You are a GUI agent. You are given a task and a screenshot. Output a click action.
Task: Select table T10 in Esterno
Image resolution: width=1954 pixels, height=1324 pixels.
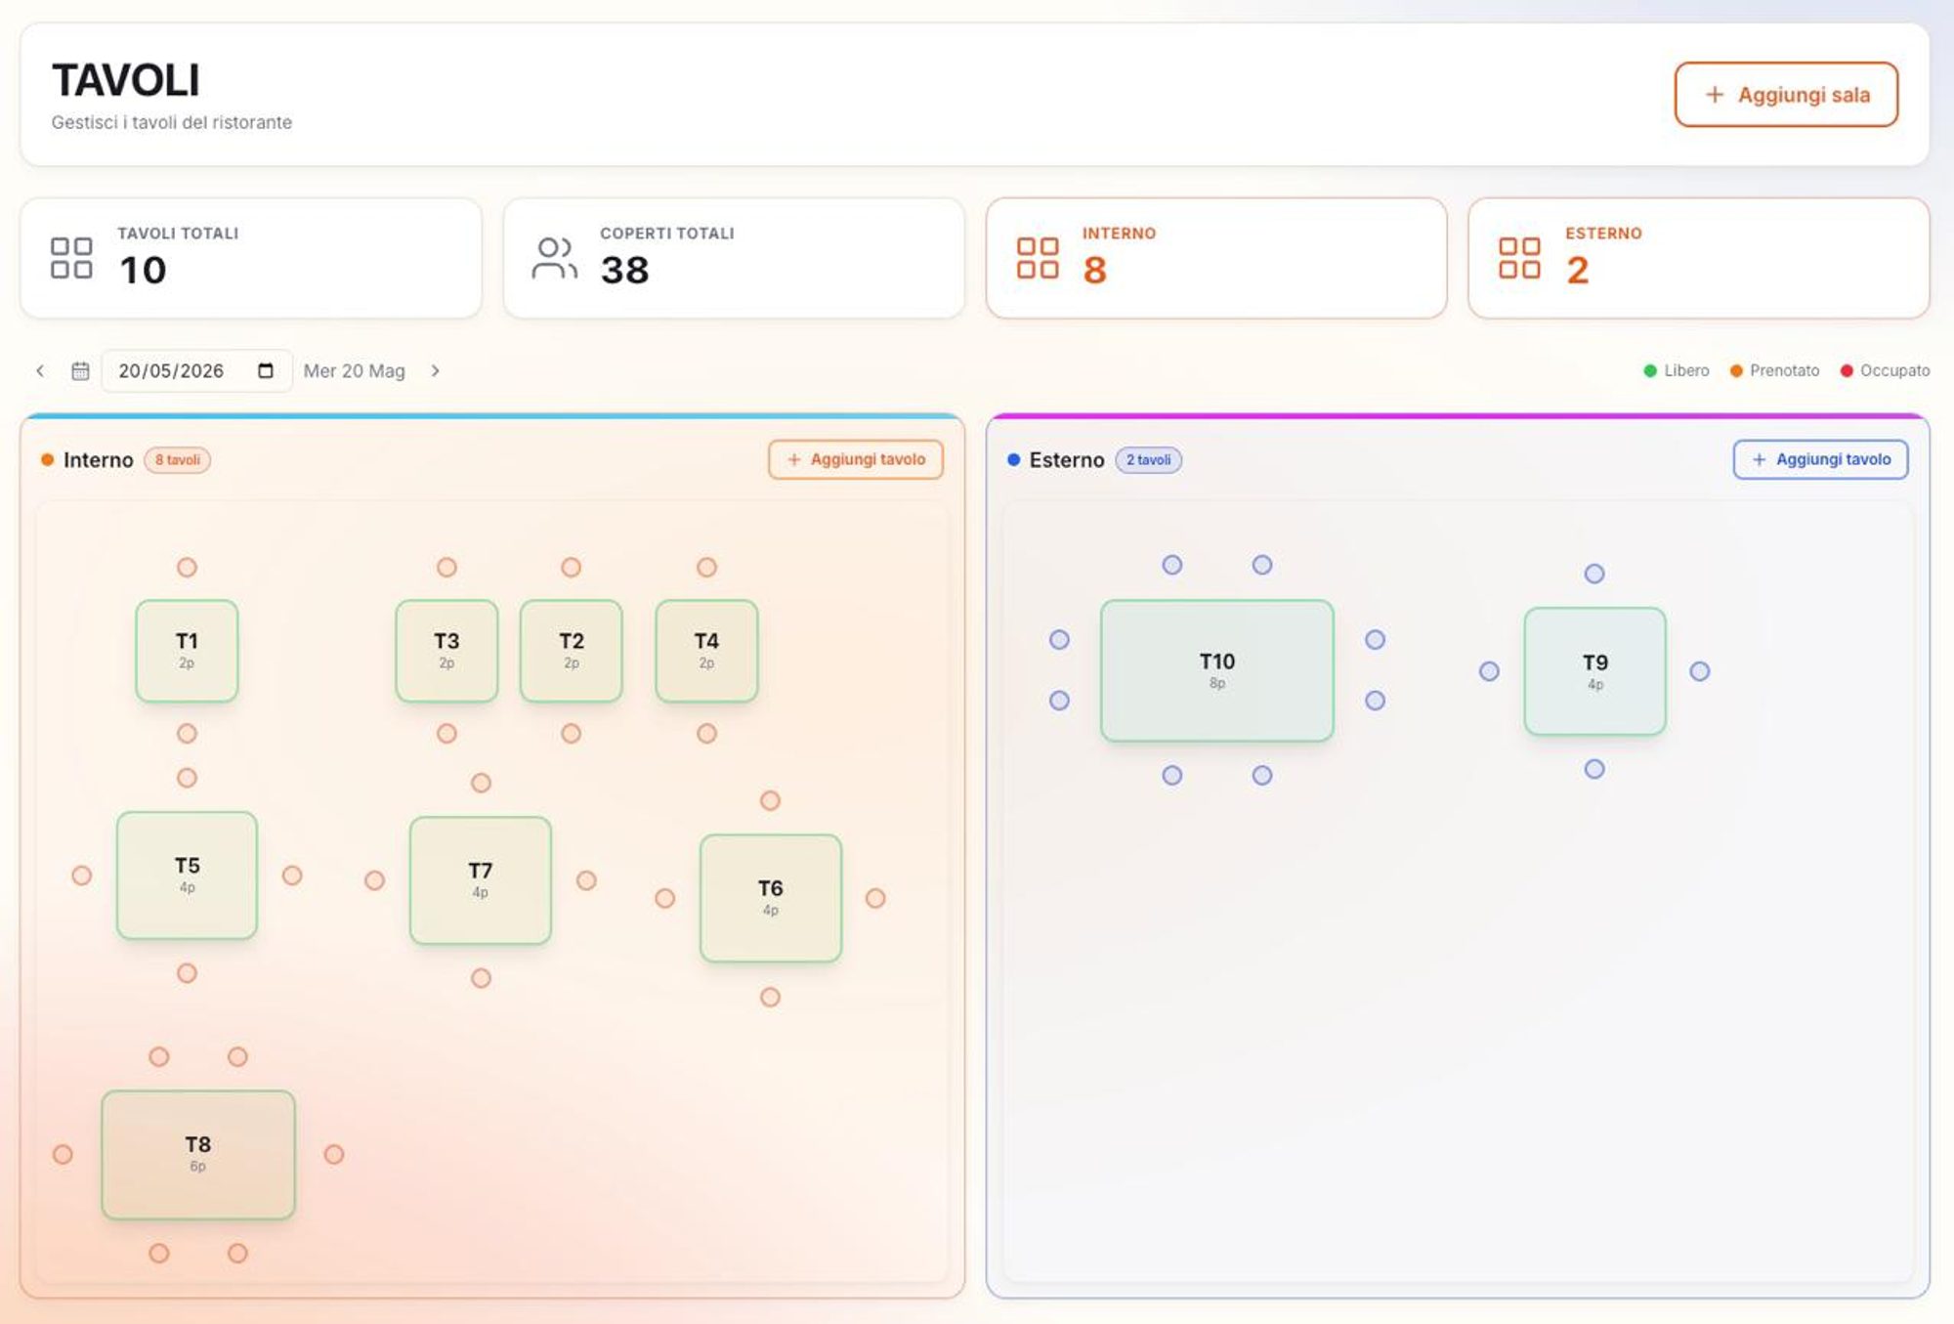(1217, 670)
